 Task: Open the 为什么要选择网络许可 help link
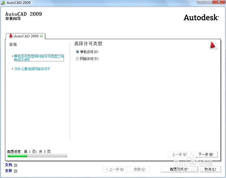coord(32,69)
